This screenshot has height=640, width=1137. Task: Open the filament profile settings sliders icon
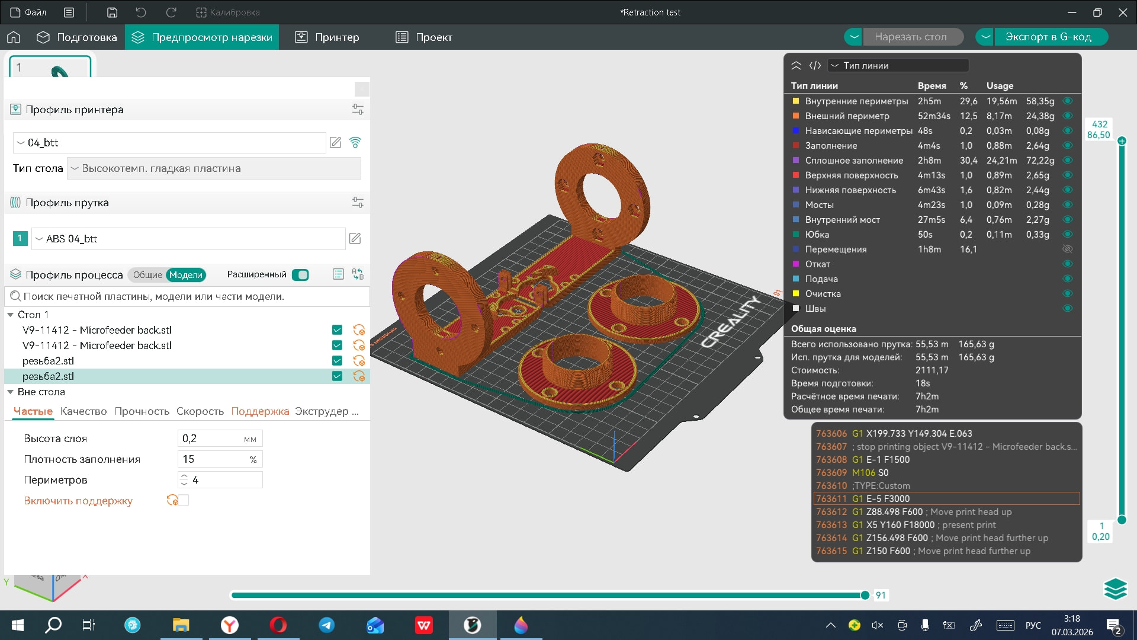coord(358,203)
